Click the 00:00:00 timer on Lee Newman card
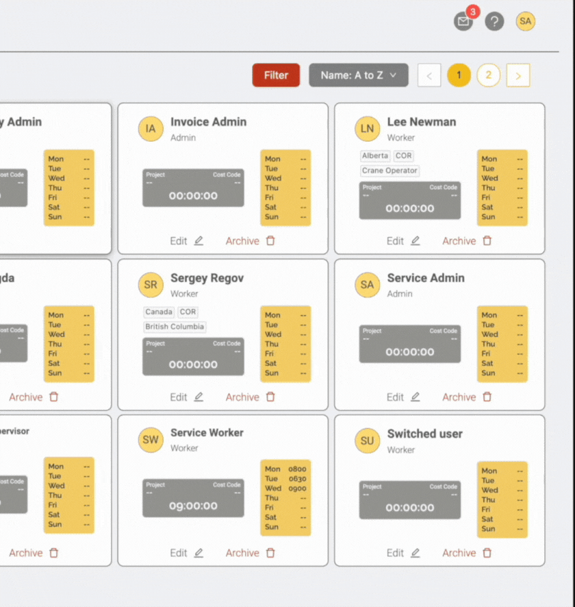575x607 pixels. [410, 208]
